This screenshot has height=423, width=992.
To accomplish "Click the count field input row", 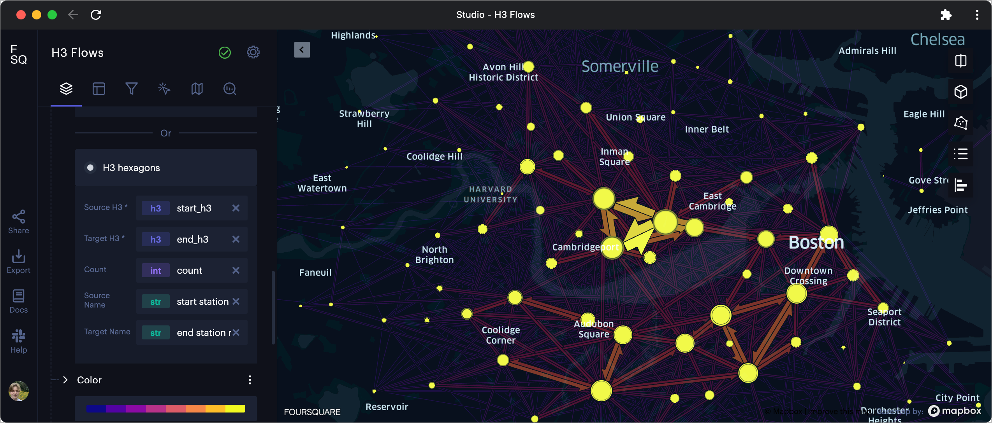I will click(x=190, y=269).
